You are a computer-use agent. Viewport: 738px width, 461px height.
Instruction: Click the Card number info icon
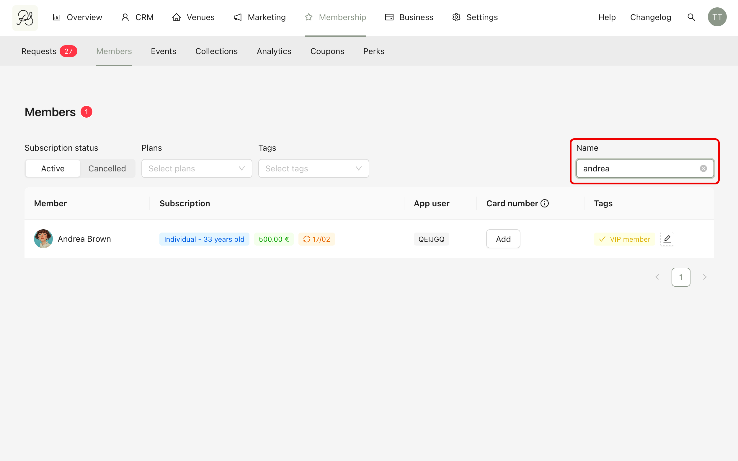click(x=545, y=203)
